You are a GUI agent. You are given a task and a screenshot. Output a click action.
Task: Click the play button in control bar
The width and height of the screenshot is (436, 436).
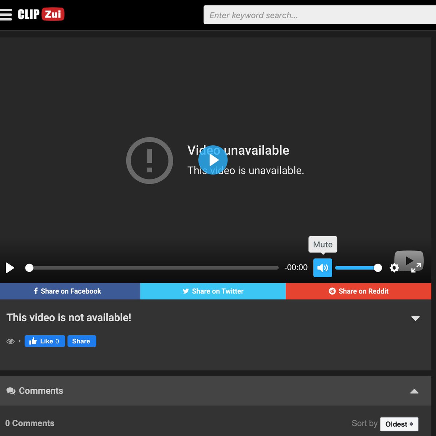(10, 268)
